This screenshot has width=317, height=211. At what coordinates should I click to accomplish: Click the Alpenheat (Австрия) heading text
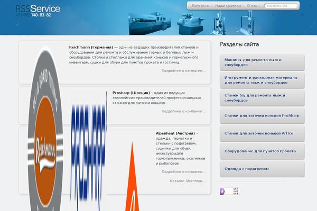175,133
